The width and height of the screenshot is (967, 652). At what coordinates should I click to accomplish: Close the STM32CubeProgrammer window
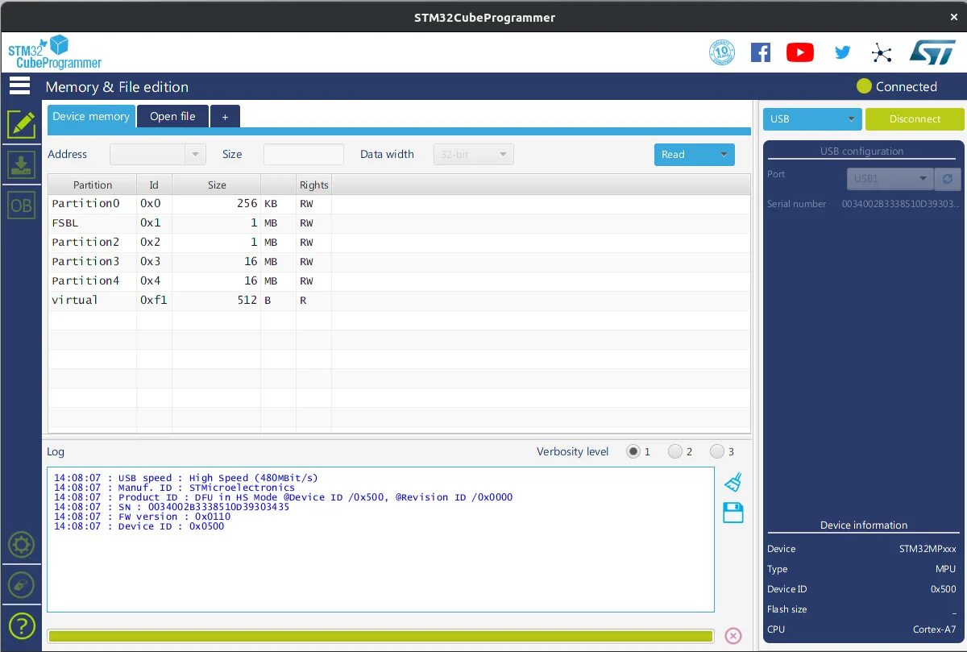pos(954,17)
